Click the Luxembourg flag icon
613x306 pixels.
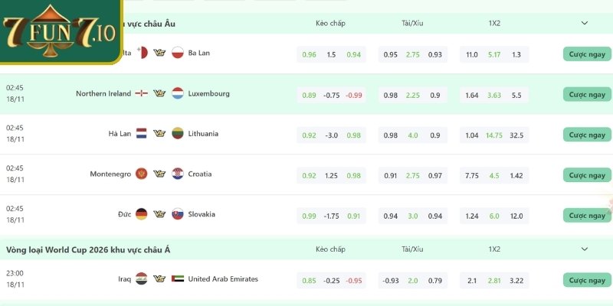178,93
